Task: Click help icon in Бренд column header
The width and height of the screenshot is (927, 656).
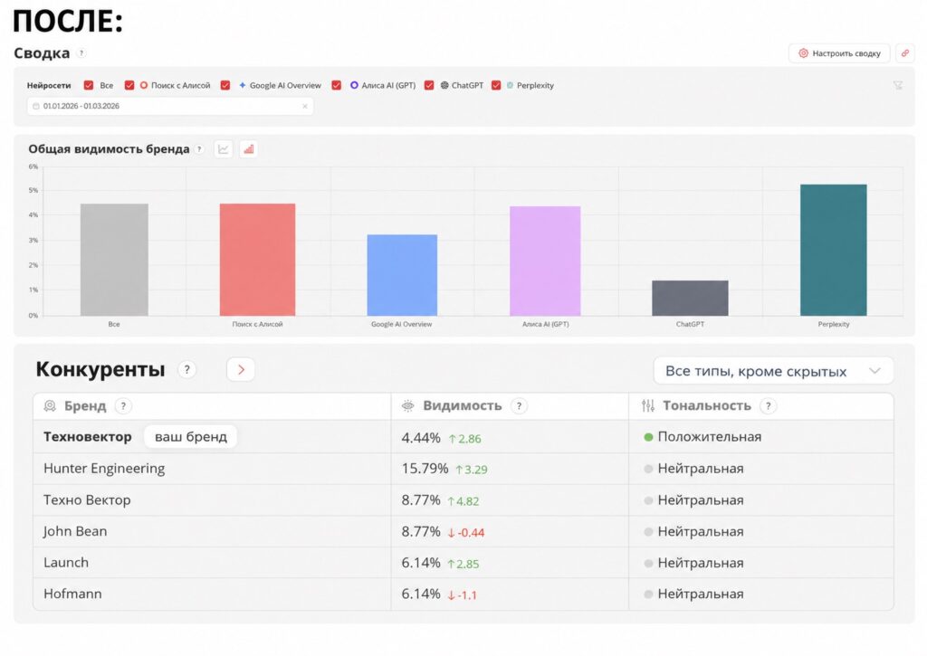Action: [x=123, y=406]
